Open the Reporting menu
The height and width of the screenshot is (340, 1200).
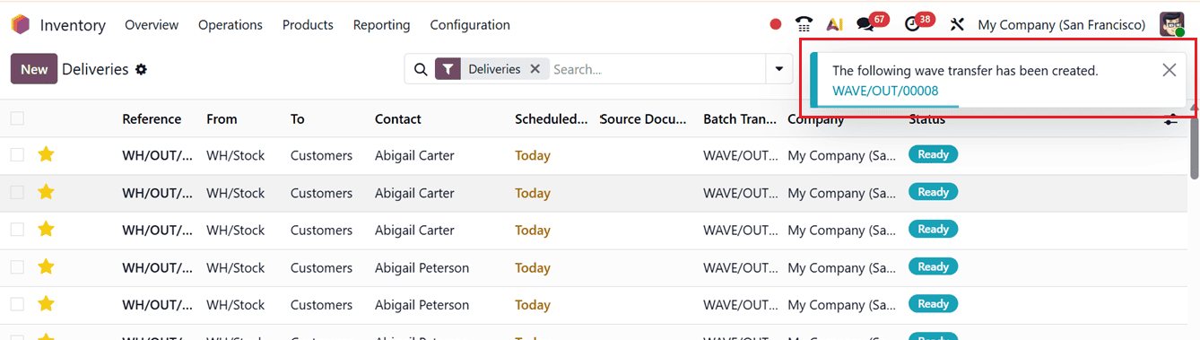coord(381,25)
